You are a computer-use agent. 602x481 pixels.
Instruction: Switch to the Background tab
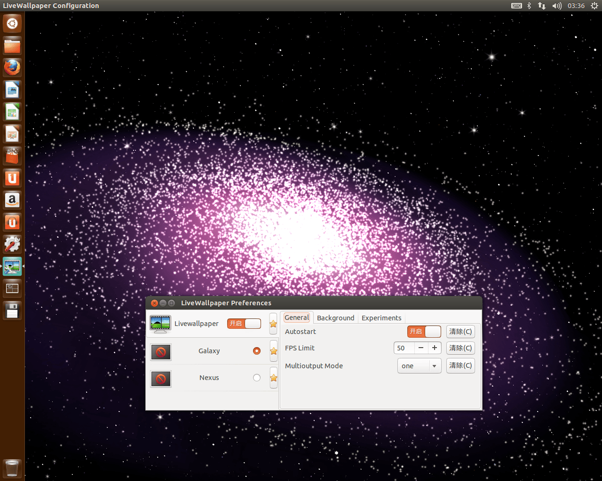(x=335, y=318)
